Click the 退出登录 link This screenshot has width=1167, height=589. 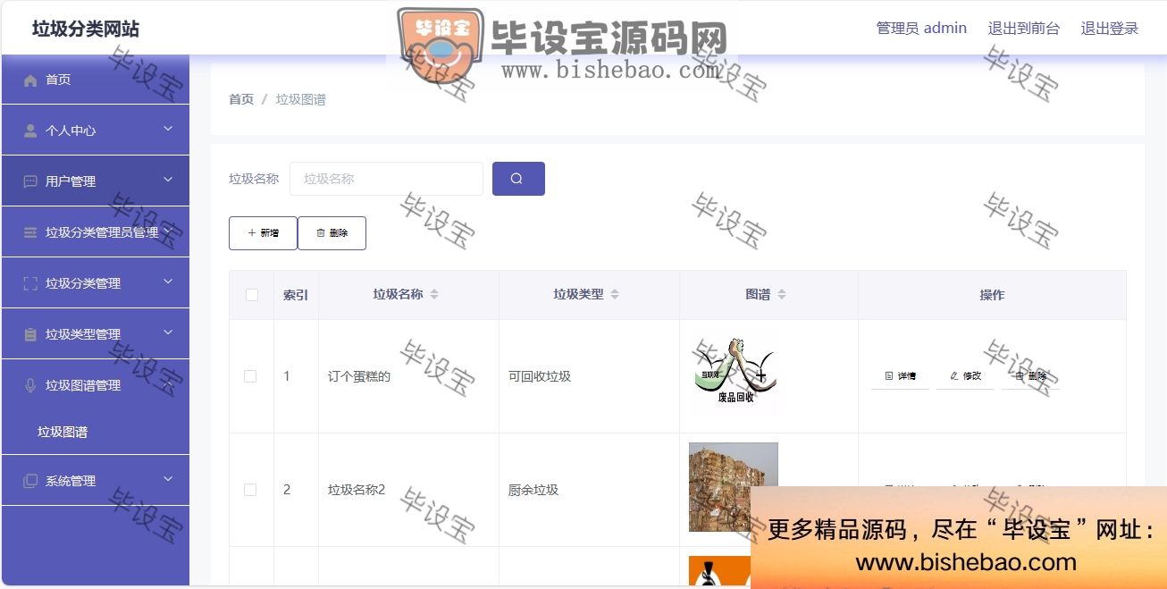click(x=1110, y=29)
